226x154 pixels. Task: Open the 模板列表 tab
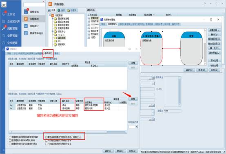tap(91, 10)
